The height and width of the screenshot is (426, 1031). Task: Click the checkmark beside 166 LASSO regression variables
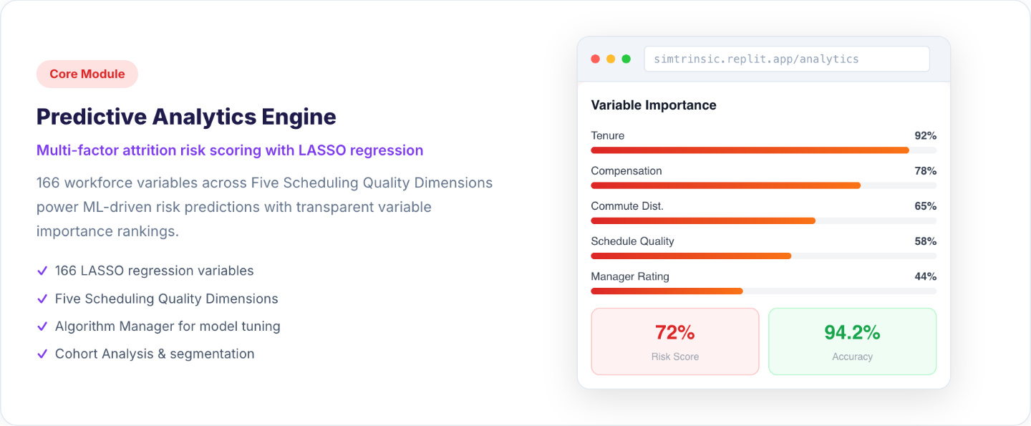[x=42, y=271]
